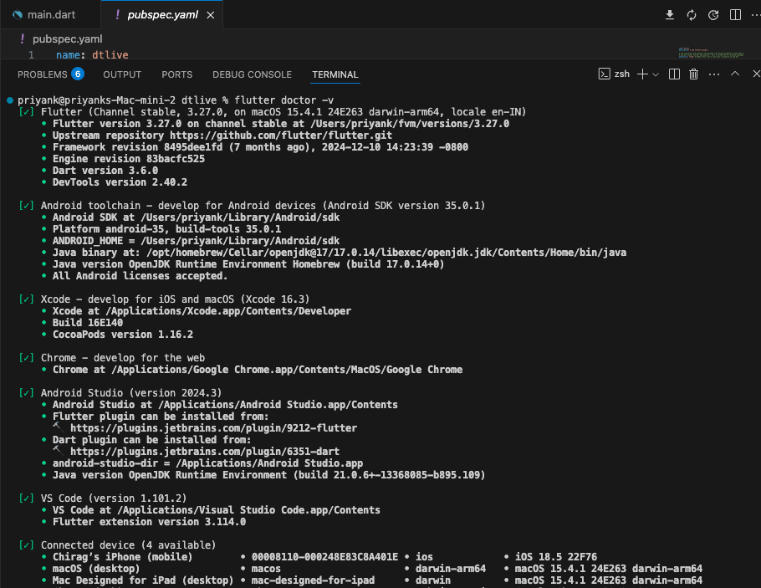Open the PORTS panel tab
This screenshot has width=761, height=588.
176,74
